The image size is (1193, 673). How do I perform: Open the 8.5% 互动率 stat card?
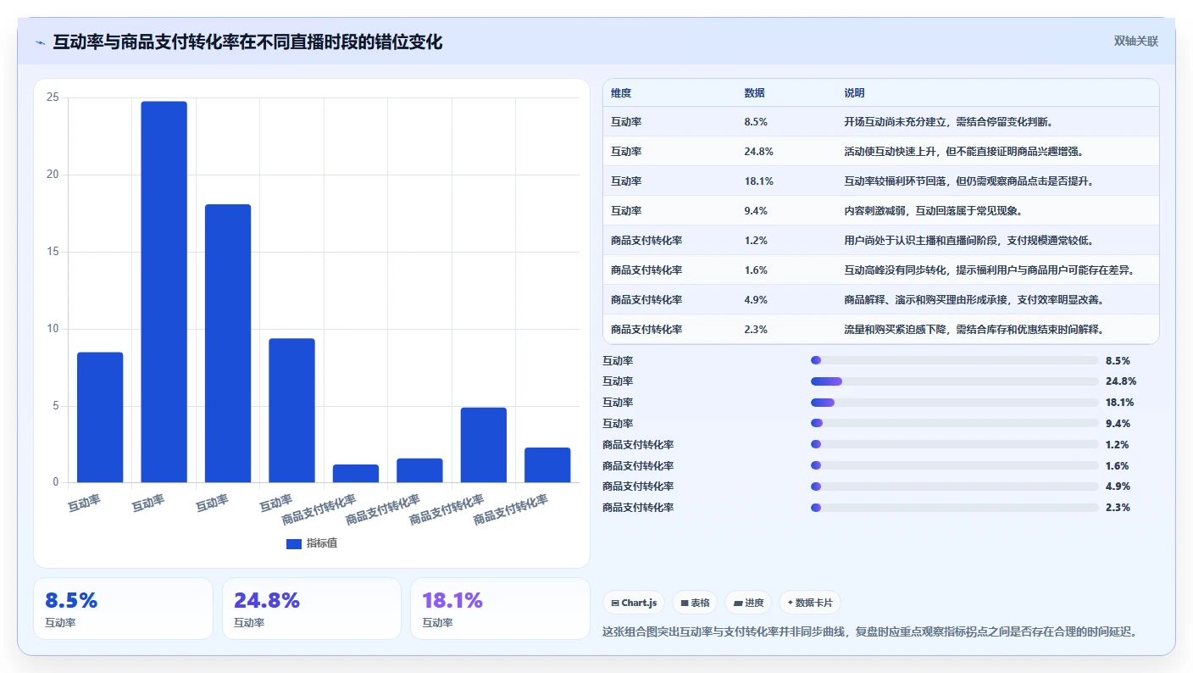point(123,609)
